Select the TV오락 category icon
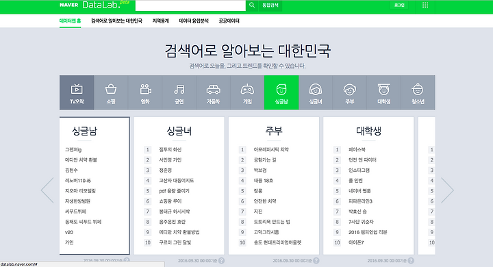The width and height of the screenshot is (493, 267). 77,92
